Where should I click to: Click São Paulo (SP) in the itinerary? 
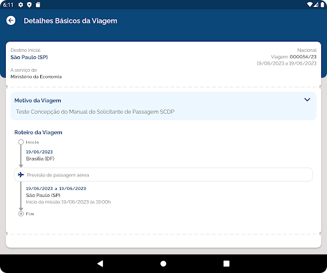43,195
